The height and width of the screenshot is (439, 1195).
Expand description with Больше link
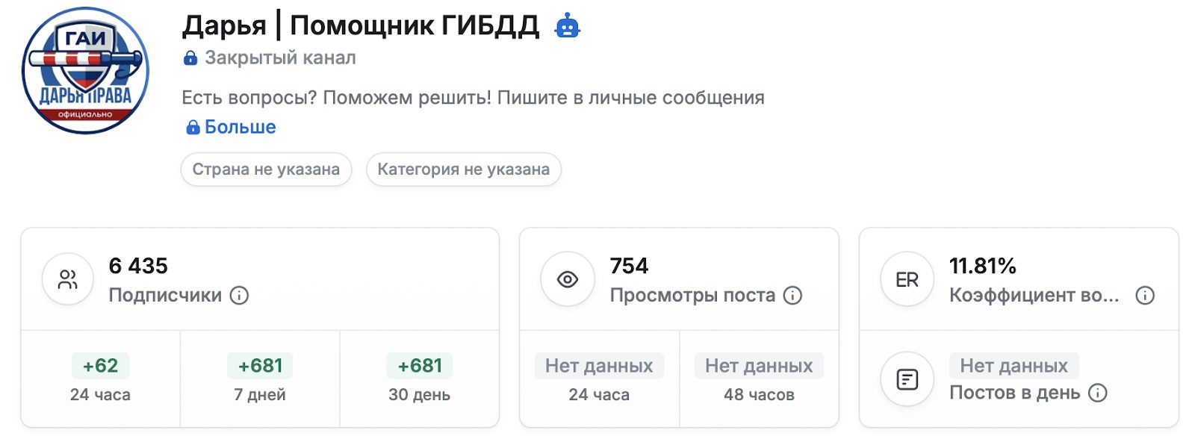click(239, 127)
